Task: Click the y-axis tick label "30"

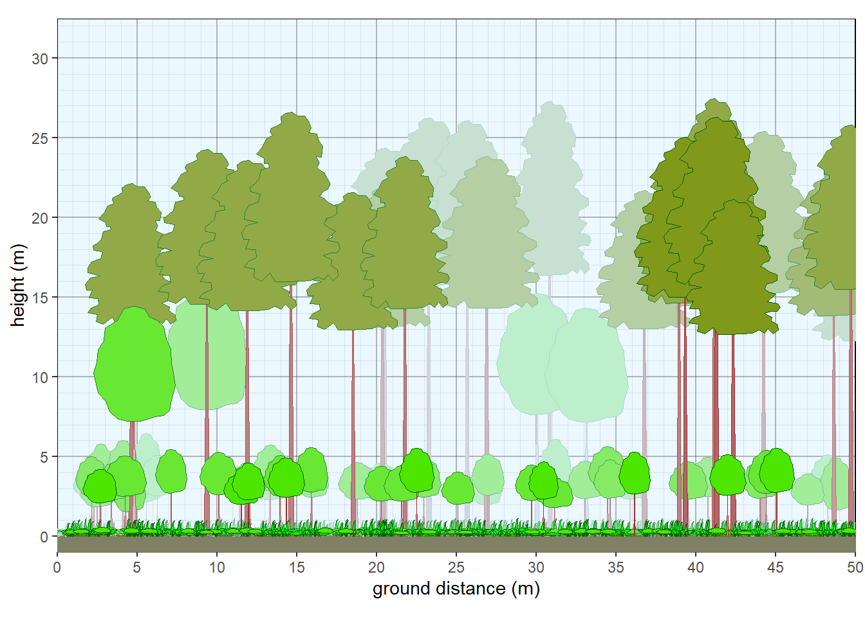Action: 40,58
